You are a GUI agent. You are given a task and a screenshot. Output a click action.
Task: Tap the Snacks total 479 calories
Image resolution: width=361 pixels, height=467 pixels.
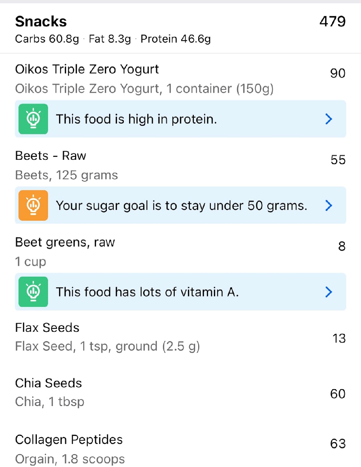tap(332, 22)
